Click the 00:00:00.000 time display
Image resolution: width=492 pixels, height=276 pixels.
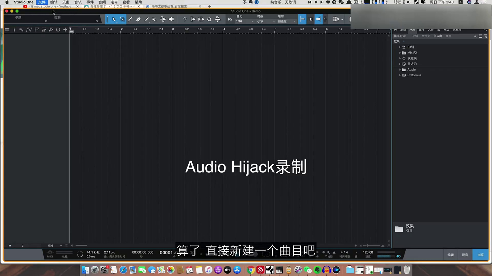[x=142, y=252]
